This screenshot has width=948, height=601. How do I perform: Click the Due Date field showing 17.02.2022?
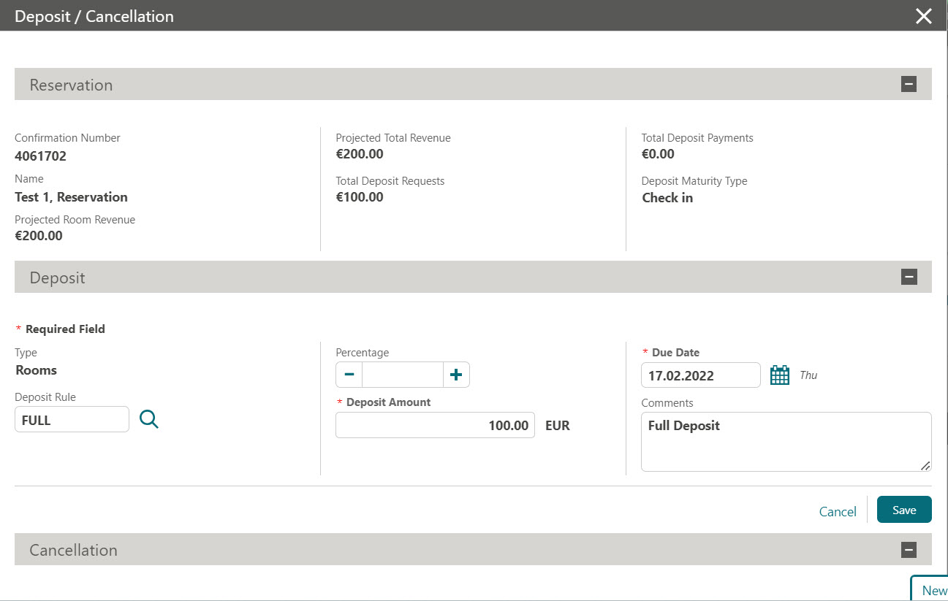point(700,375)
